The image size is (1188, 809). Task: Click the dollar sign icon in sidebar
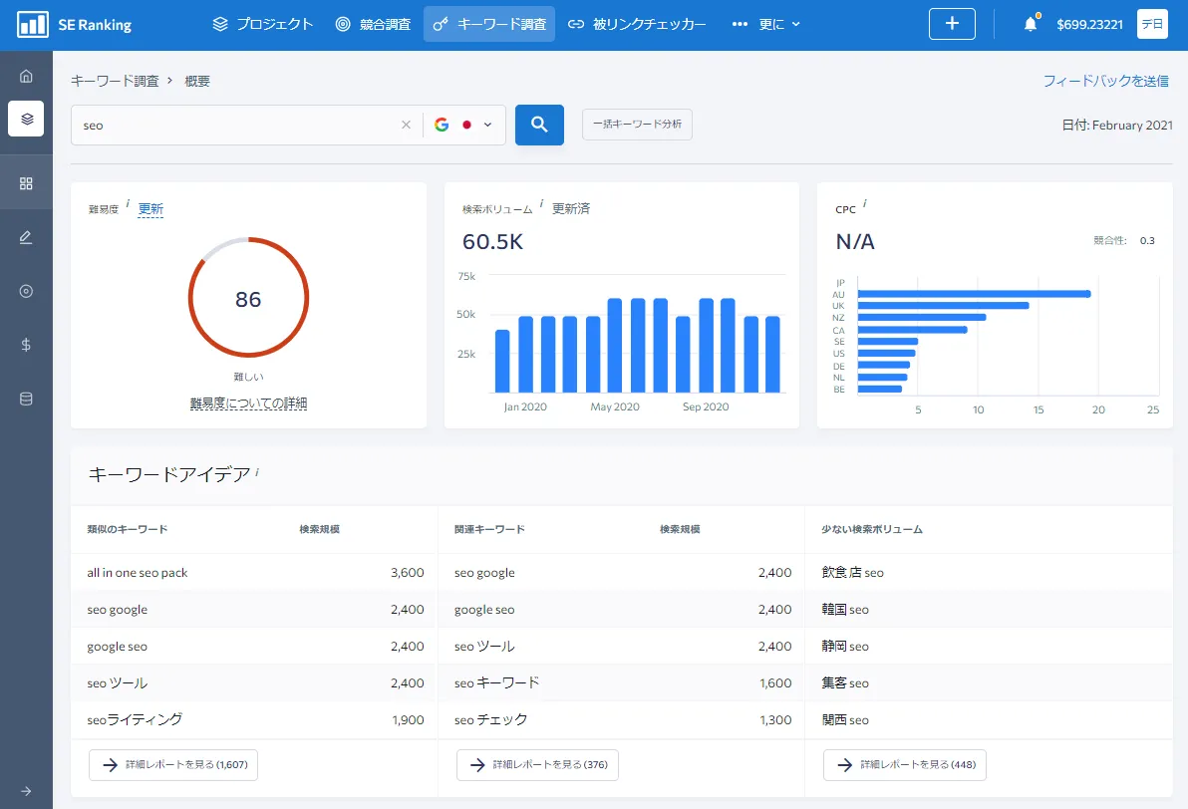[26, 345]
